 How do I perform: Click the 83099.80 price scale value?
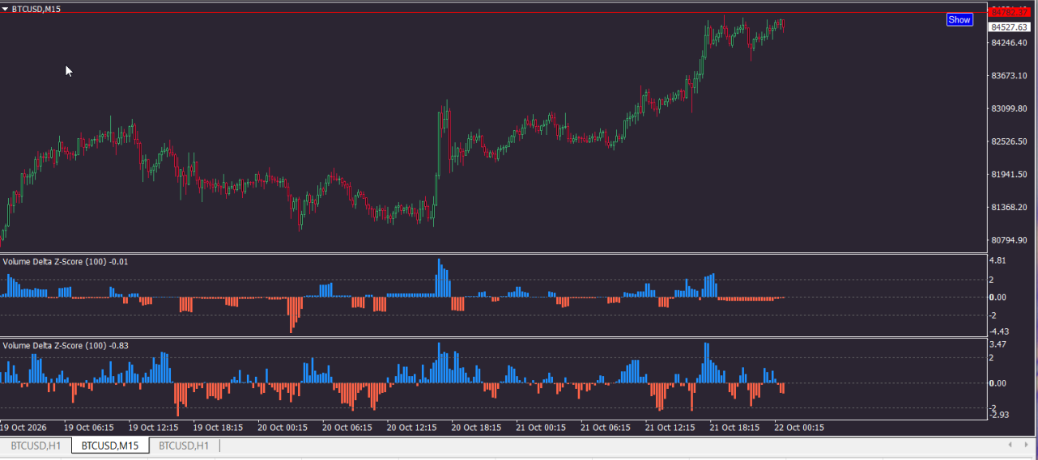point(1009,108)
